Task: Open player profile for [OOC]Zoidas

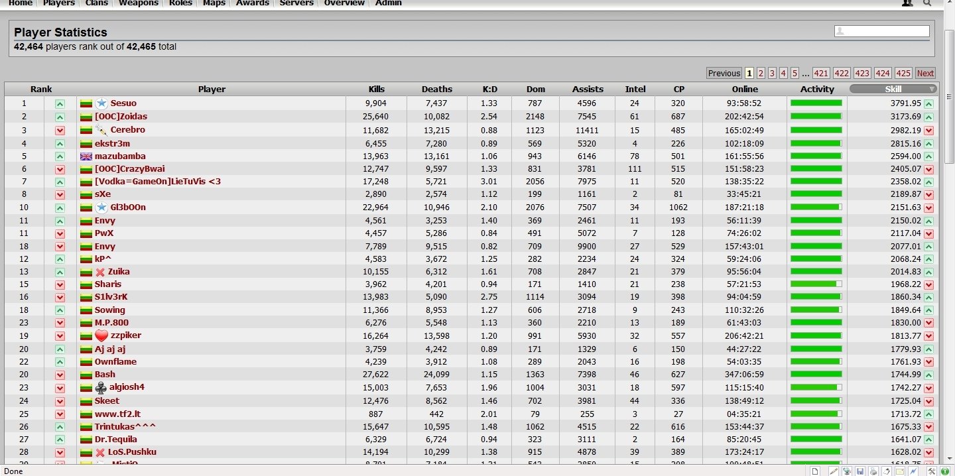Action: coord(121,117)
